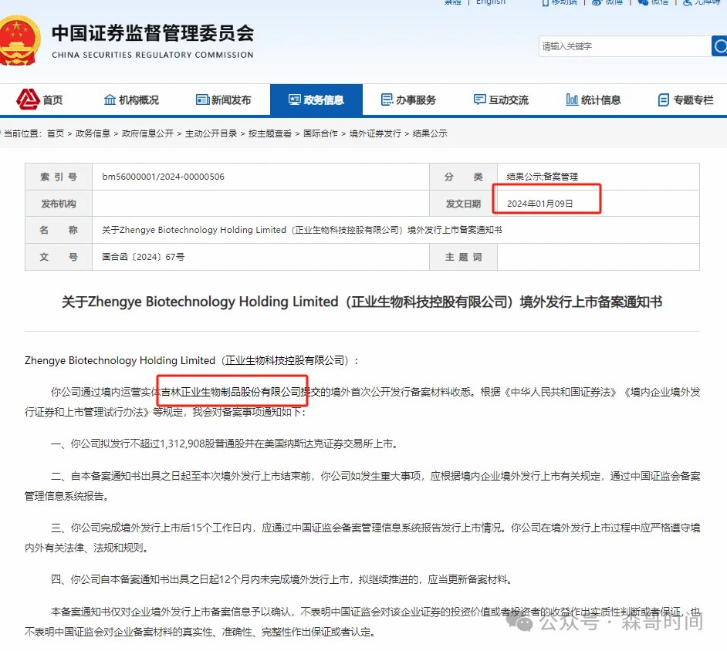Screen dimensions: 727x651
Task: Click company name 吉林正业生物制品股份有限公司
Action: (x=231, y=392)
